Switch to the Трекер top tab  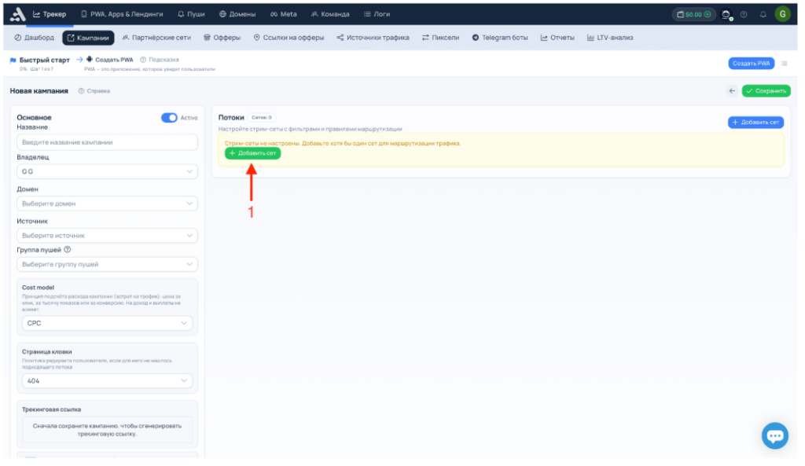click(x=50, y=14)
